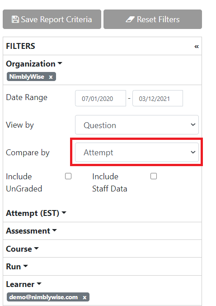This screenshot has width=216, height=306.
Task: Enable the Include UnGraded checkbox
Action: 68,176
